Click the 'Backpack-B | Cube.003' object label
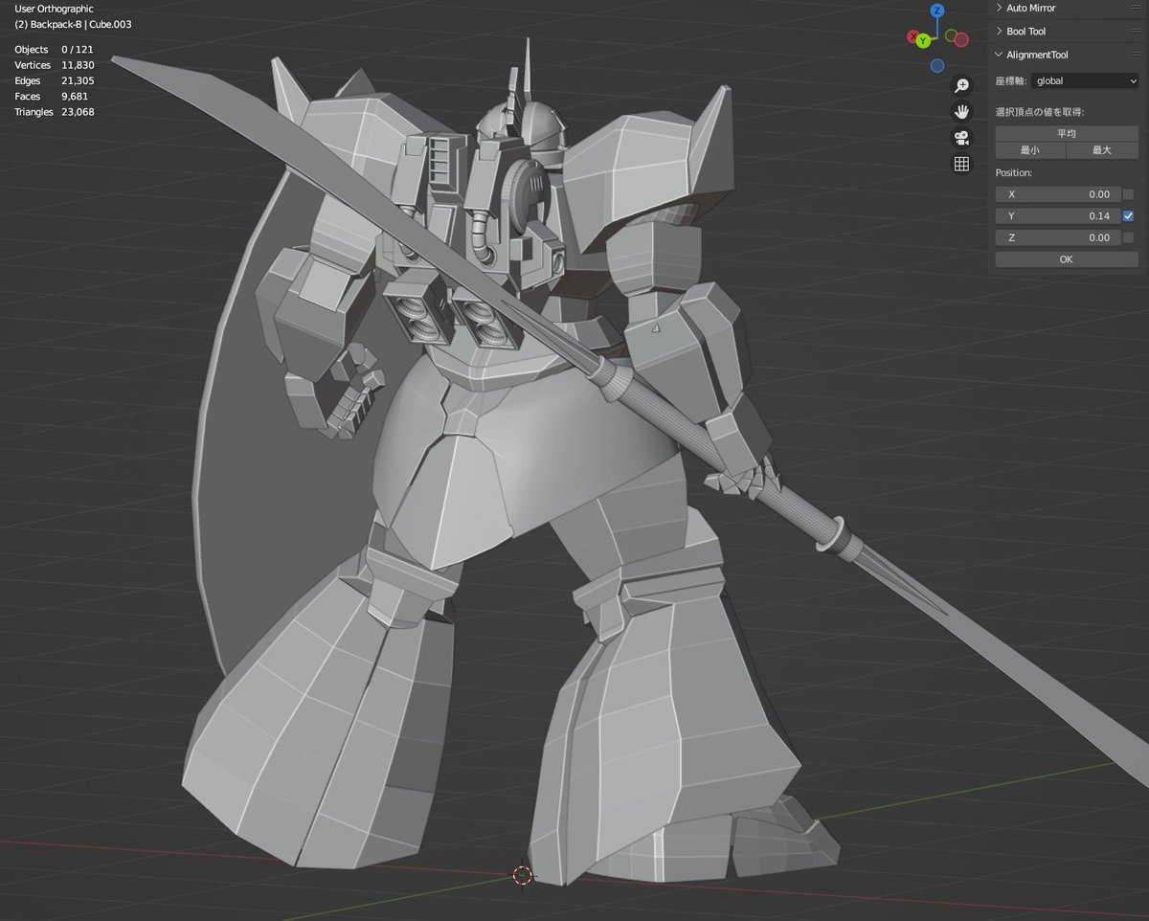Viewport: 1149px width, 921px height. [80, 24]
